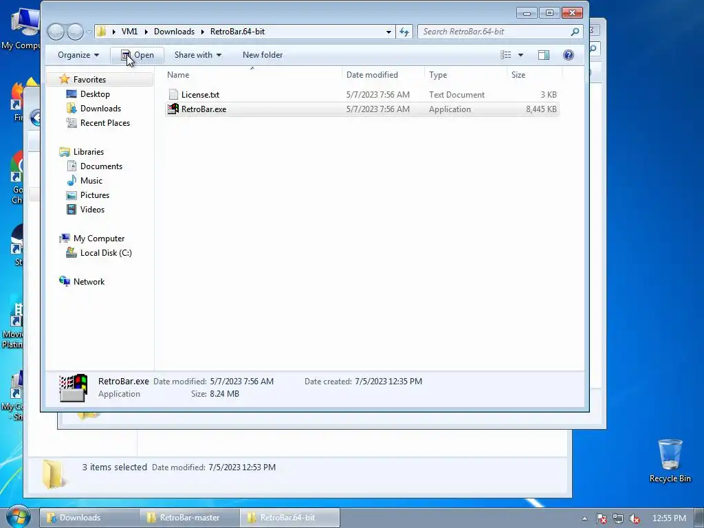704x528 pixels.
Task: Expand the arrow after VM1 breadcrumb
Action: [x=146, y=32]
